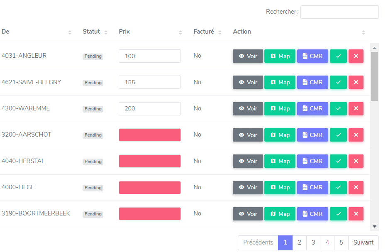
Task: Switch to page 5 of results
Action: click(x=341, y=243)
